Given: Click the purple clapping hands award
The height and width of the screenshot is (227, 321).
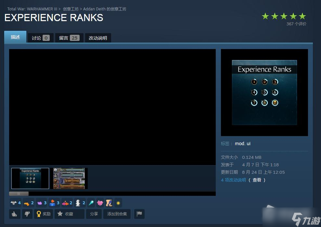Looking at the screenshot, I should tap(40, 203).
